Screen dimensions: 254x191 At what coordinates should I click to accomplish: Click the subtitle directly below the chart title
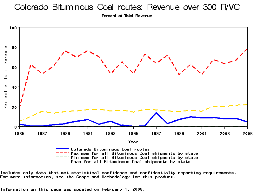coord(127,16)
